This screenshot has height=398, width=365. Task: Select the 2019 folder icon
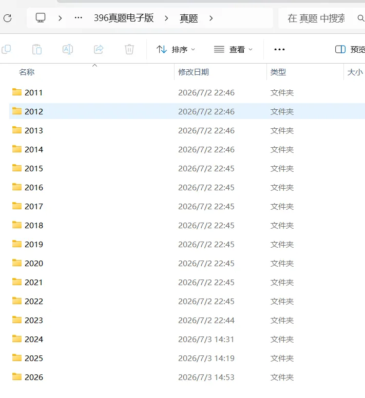point(17,244)
